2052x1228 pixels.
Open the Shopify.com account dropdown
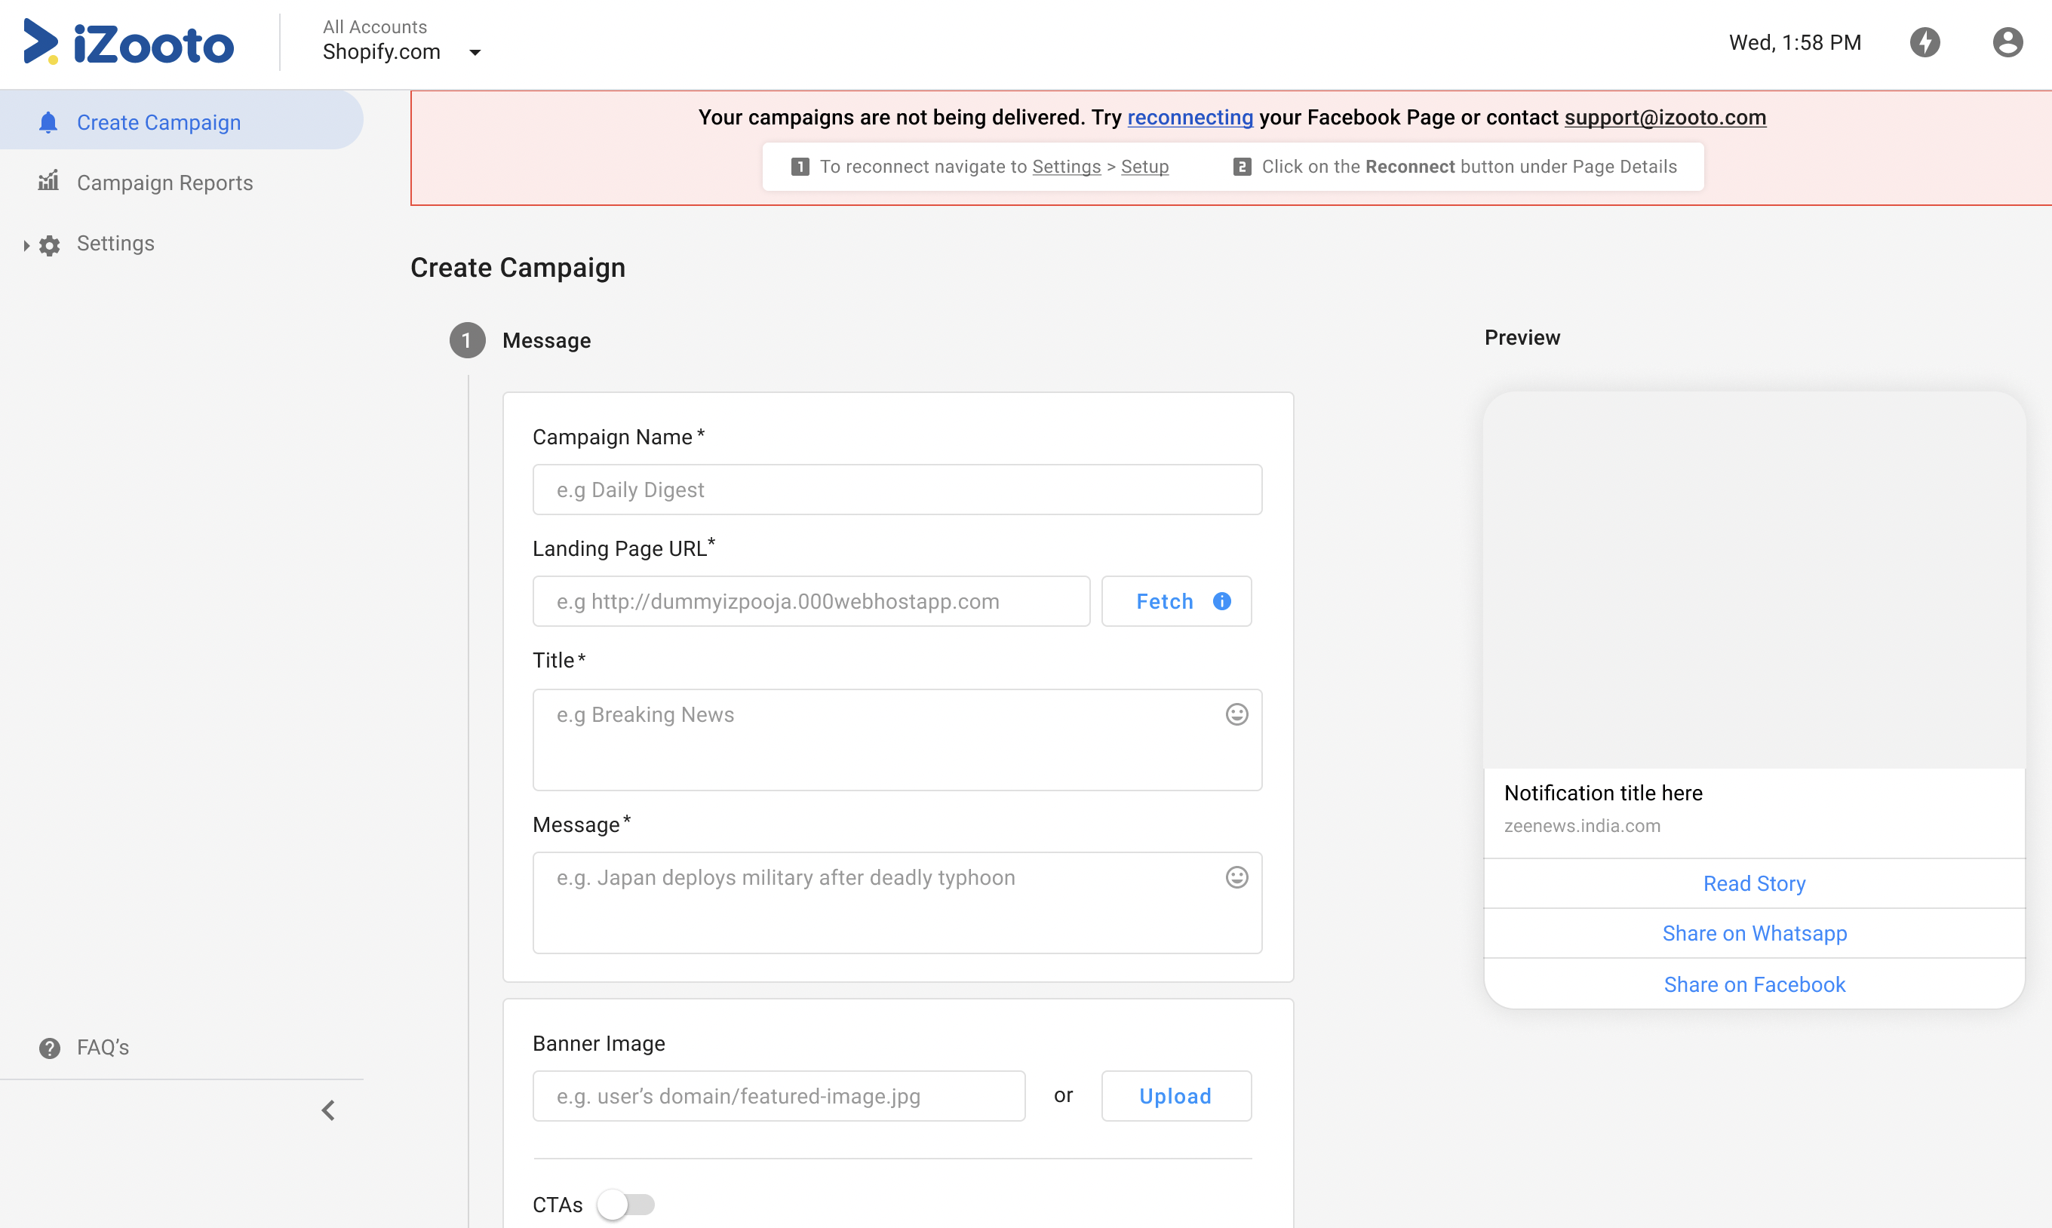point(475,52)
